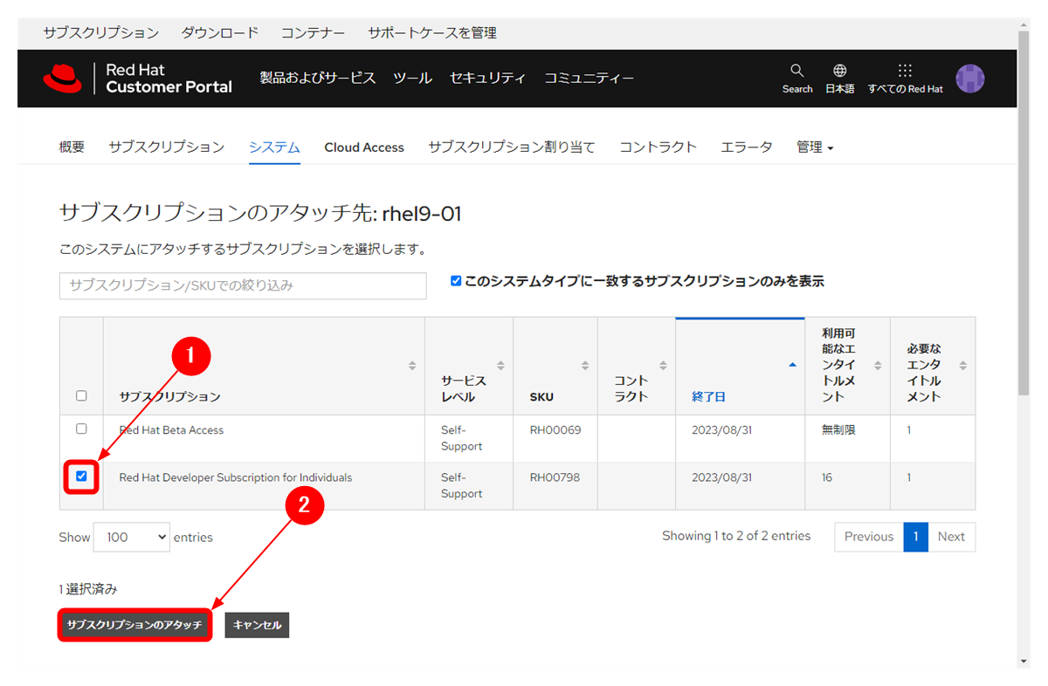Image resolution: width=1048 pixels, height=686 pixels.
Task: Click the サブスクリプションのアタッチ button
Action: coord(134,625)
